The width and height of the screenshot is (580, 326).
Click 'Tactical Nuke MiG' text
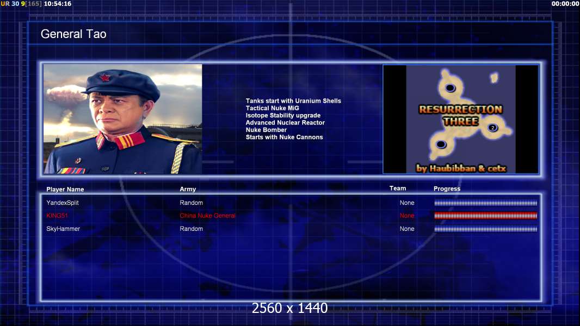tap(272, 108)
